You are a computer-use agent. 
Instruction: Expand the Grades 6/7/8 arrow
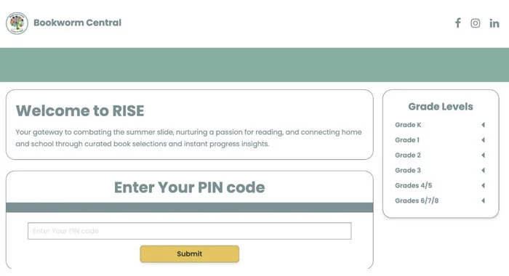(483, 200)
